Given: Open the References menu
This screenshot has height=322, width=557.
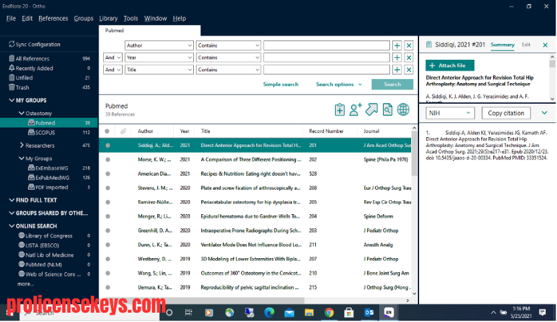Looking at the screenshot, I should 53,19.
